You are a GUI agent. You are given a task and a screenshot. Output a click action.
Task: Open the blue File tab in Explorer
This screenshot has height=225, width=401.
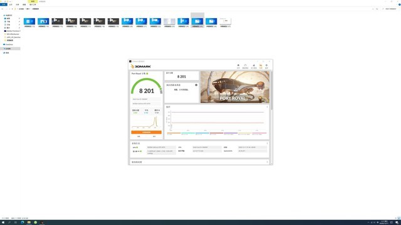point(4,4)
